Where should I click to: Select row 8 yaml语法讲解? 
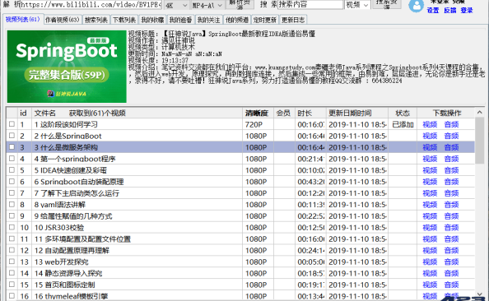click(240, 205)
